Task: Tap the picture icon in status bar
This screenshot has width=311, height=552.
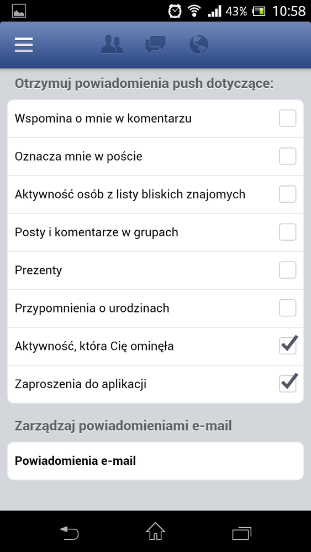Action: point(19,11)
